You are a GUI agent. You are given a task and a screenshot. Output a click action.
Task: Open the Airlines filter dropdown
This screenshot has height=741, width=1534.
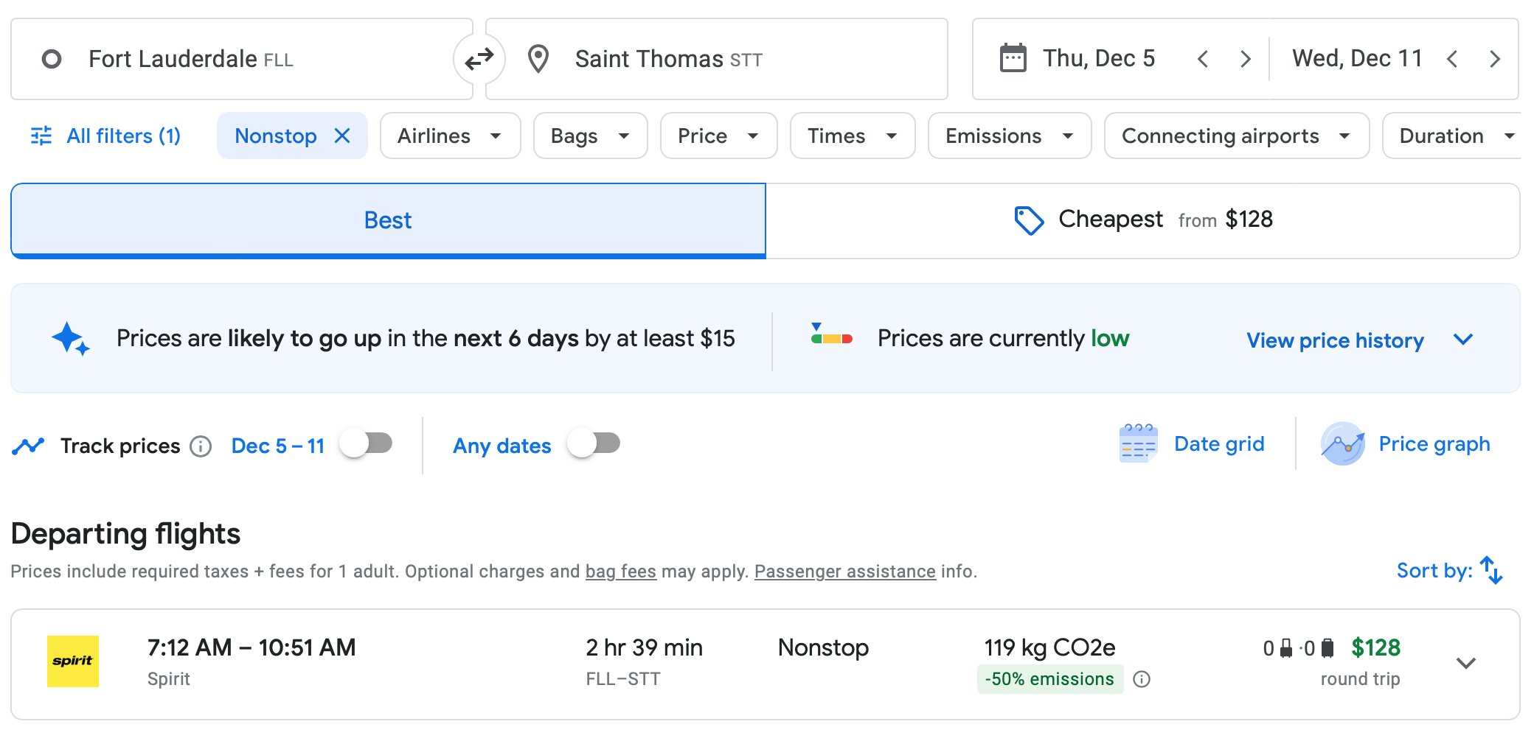450,136
